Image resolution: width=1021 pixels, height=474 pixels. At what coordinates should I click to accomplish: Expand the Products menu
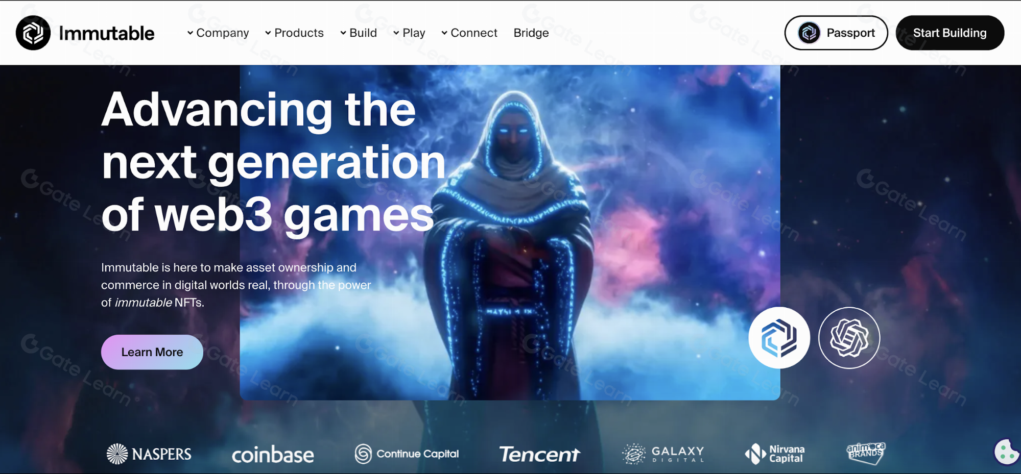pyautogui.click(x=294, y=33)
